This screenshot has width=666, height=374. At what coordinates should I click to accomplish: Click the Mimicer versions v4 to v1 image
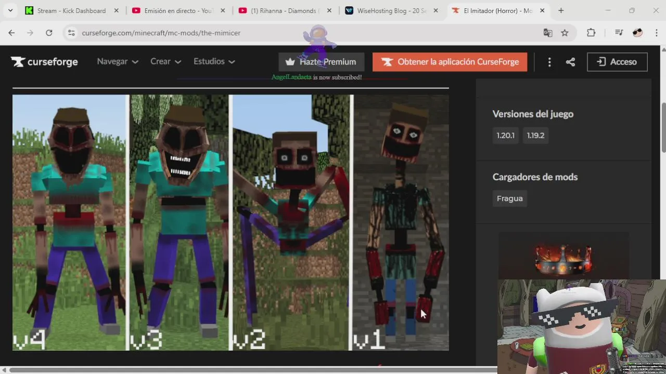point(230,222)
